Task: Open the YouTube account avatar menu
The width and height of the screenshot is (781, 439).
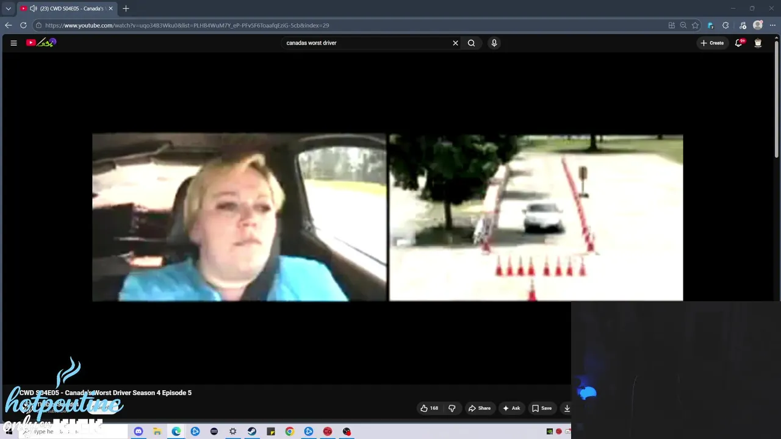Action: click(758, 43)
